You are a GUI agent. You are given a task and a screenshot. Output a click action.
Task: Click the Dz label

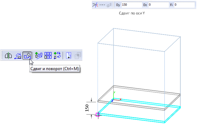[x=145, y=5]
